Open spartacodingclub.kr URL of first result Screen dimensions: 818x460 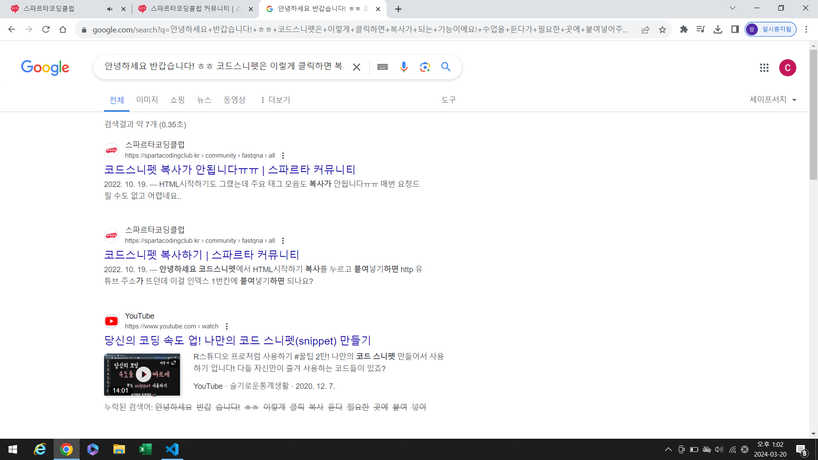200,155
